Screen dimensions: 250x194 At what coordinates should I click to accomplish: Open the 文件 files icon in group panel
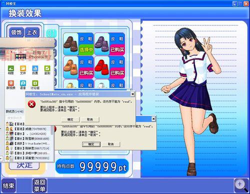[23, 70]
